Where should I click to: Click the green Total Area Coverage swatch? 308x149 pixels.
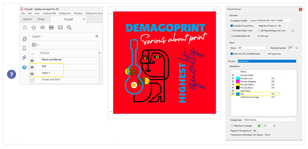pos(259,126)
